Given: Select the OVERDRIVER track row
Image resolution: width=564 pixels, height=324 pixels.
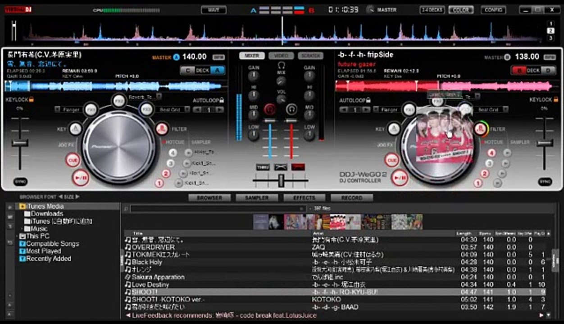Looking at the screenshot, I should coord(336,247).
